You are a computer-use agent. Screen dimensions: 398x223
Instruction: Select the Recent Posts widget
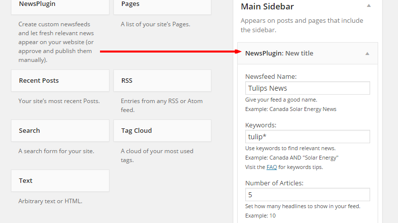(x=60, y=80)
